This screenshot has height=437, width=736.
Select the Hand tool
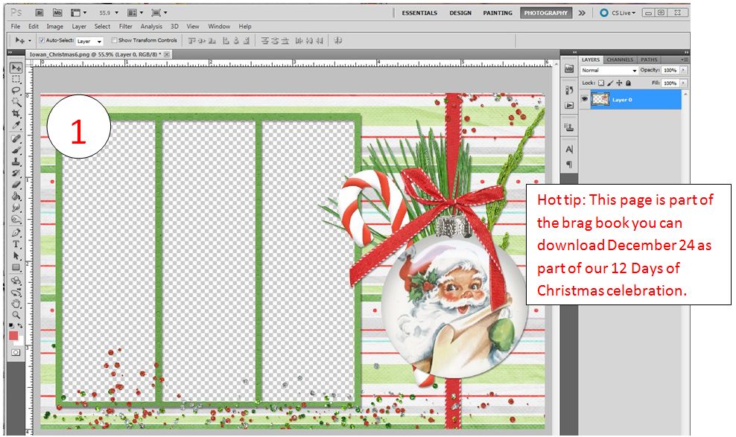16,303
